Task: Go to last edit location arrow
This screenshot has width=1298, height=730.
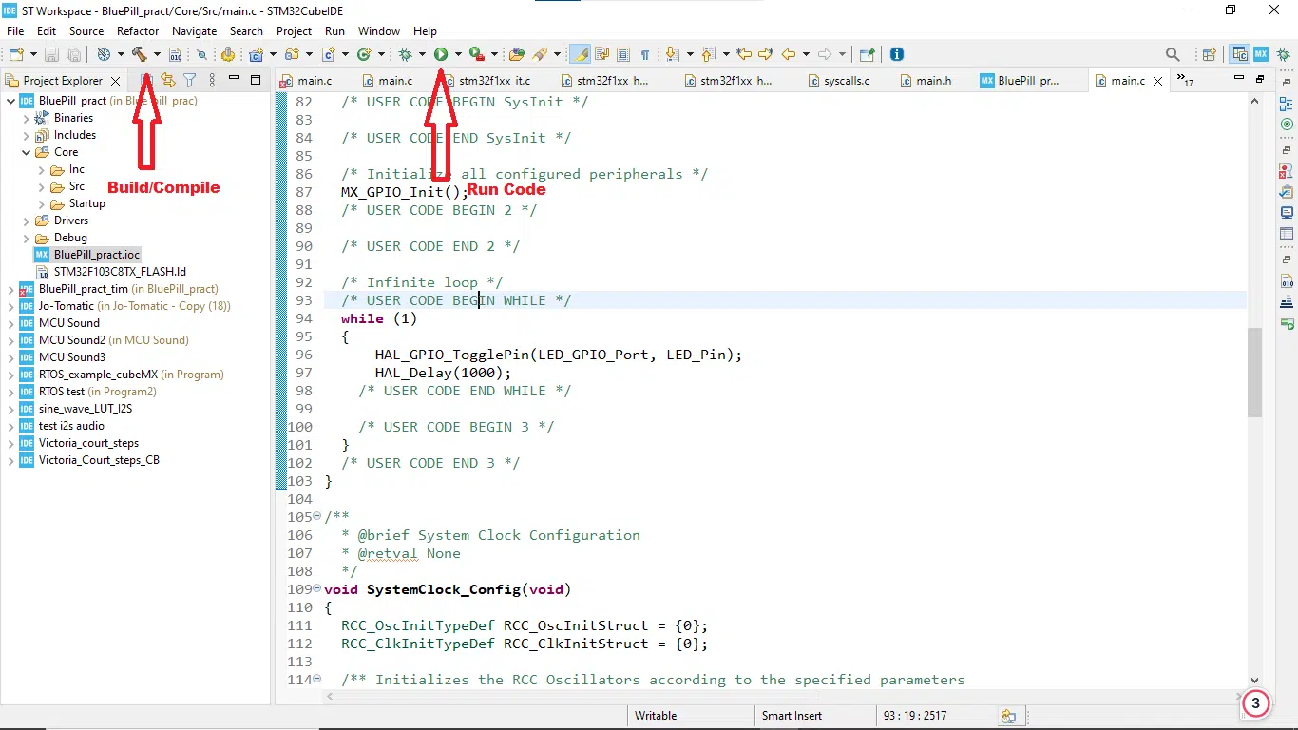Action: pos(744,54)
